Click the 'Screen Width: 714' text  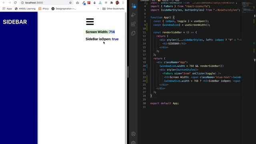click(100, 32)
